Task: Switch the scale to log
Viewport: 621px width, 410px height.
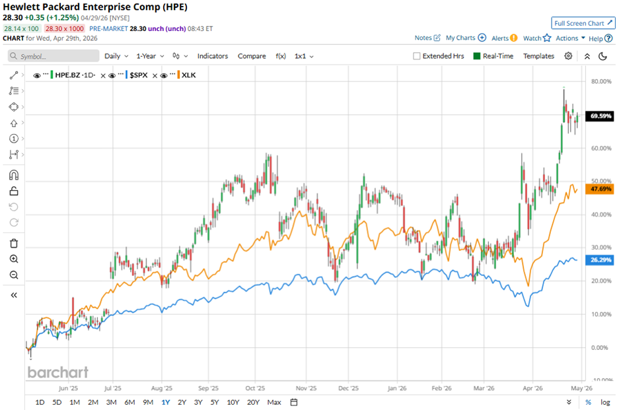Action: (x=605, y=402)
